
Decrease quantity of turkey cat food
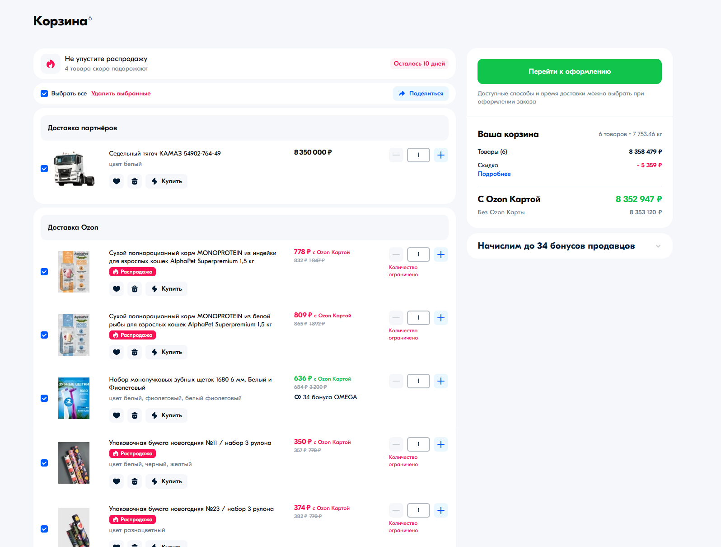coord(396,255)
